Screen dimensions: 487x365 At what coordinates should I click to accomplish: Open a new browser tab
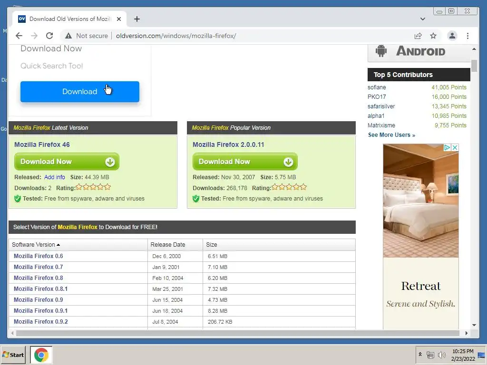136,19
